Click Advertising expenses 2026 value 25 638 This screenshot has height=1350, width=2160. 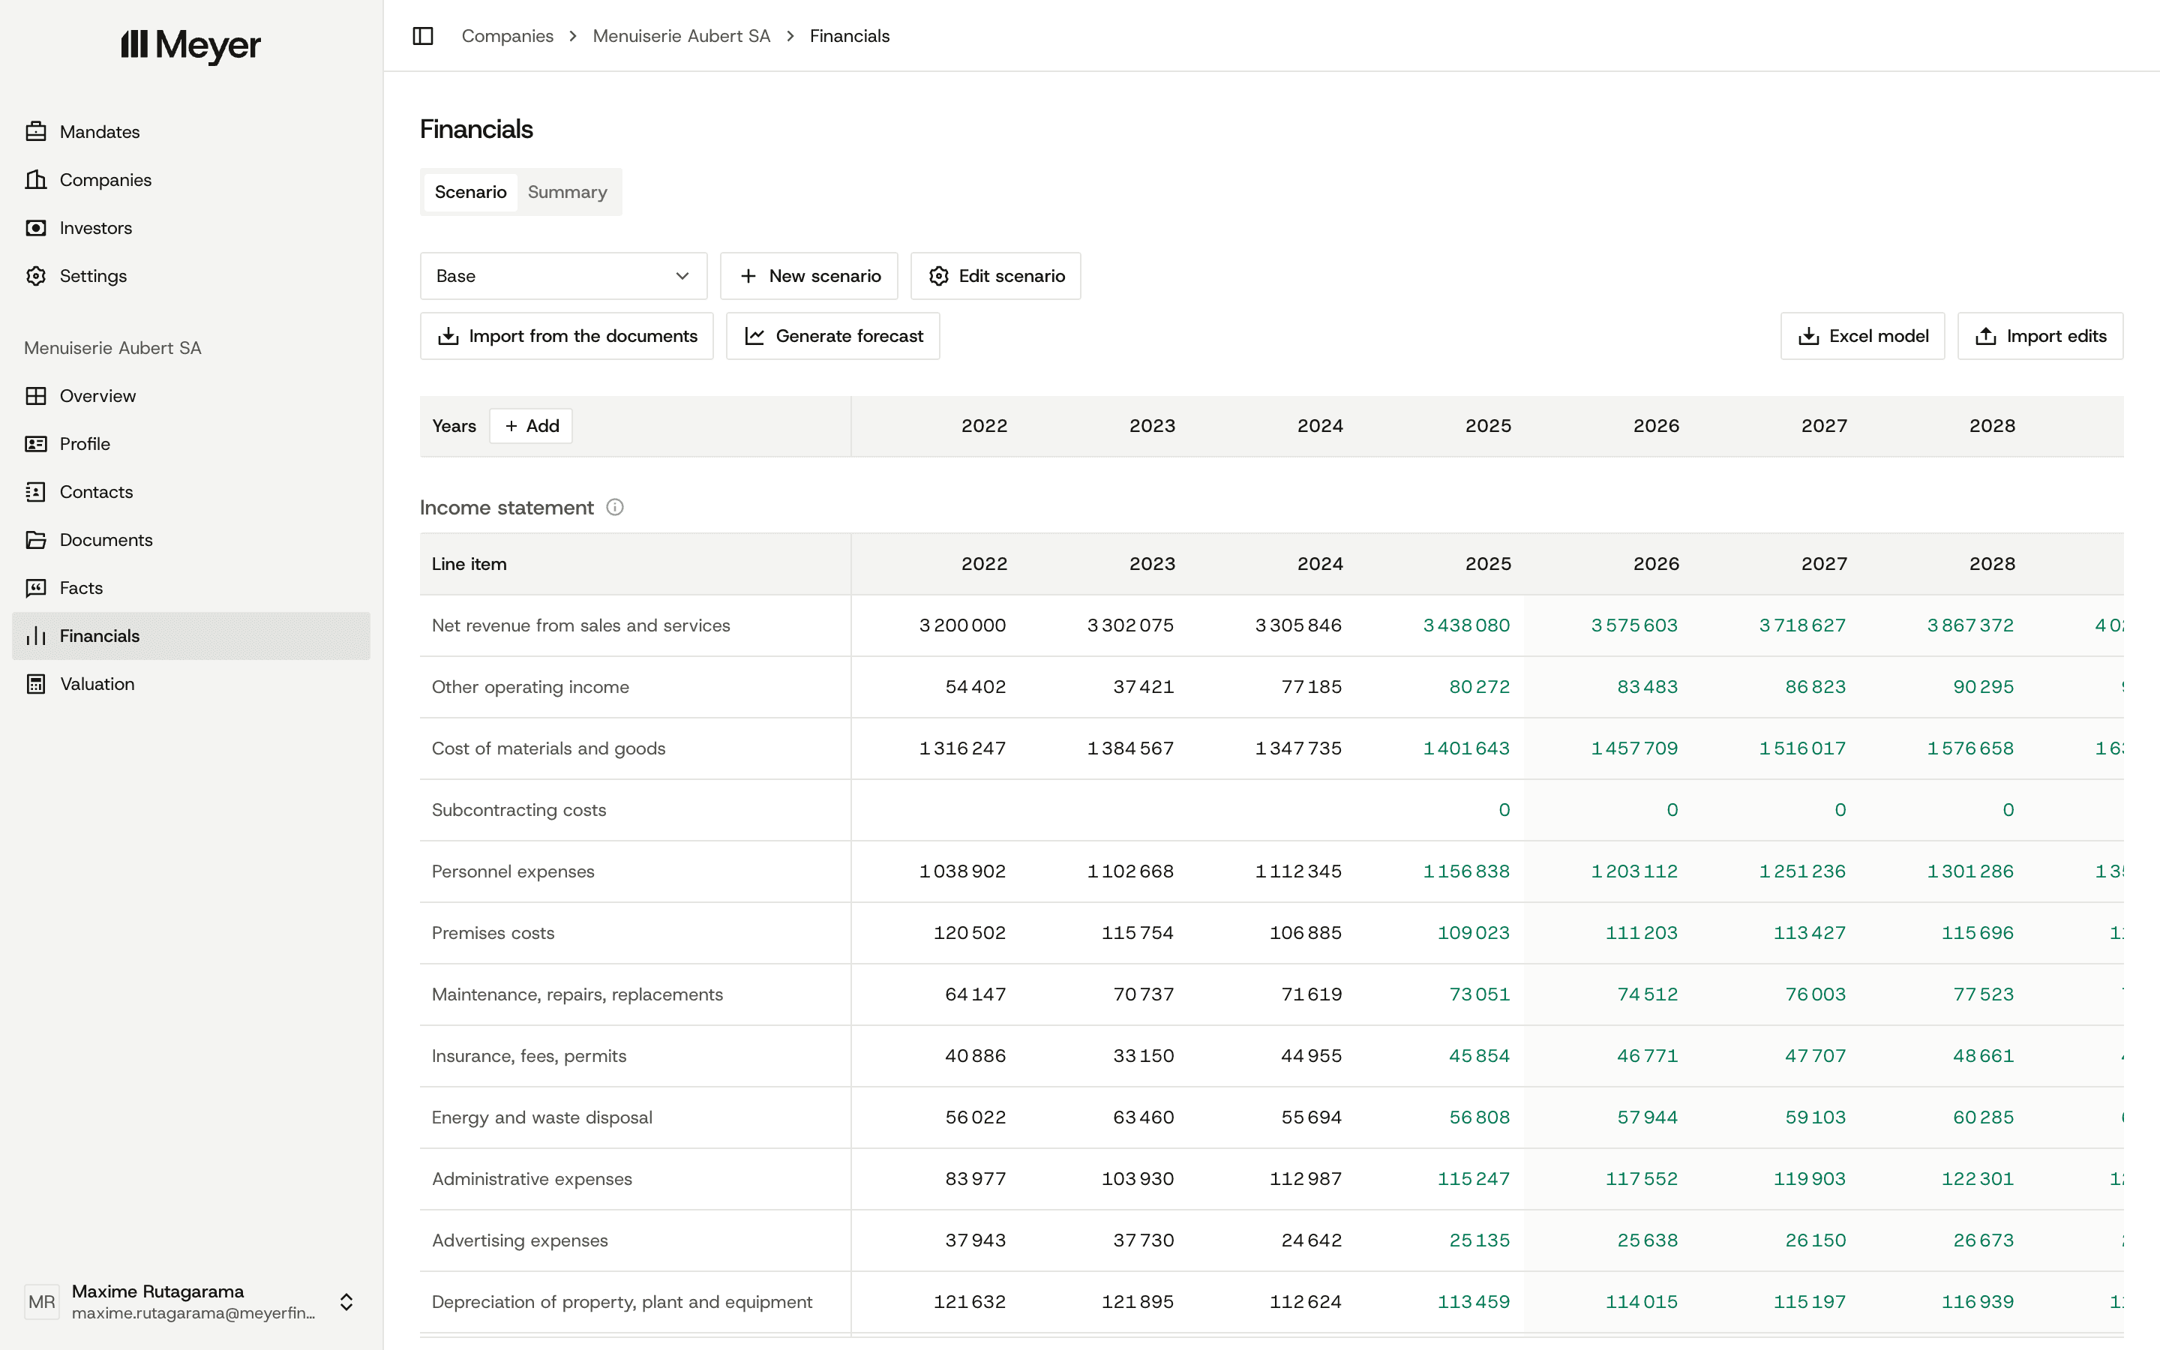point(1647,1240)
